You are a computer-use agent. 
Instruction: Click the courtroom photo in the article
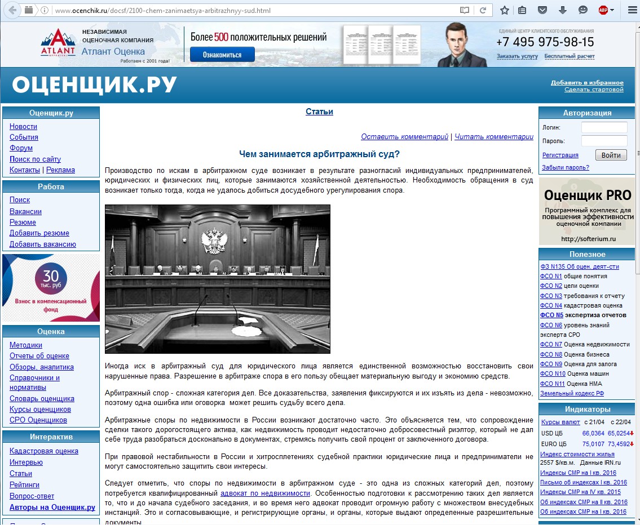click(x=218, y=279)
